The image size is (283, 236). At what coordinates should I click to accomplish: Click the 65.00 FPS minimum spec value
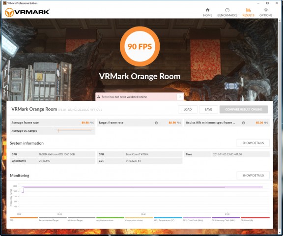[262, 123]
